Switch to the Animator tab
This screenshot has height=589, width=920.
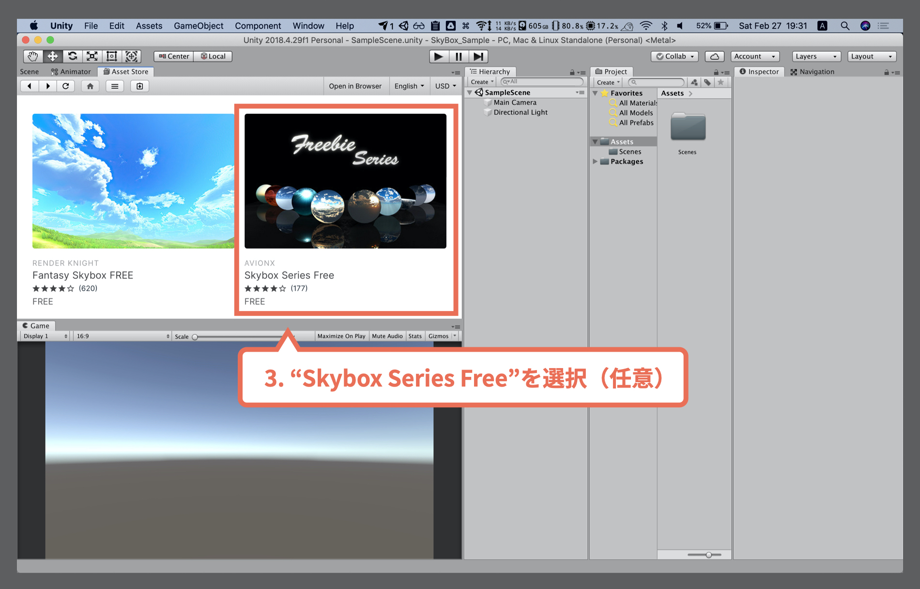coord(71,72)
